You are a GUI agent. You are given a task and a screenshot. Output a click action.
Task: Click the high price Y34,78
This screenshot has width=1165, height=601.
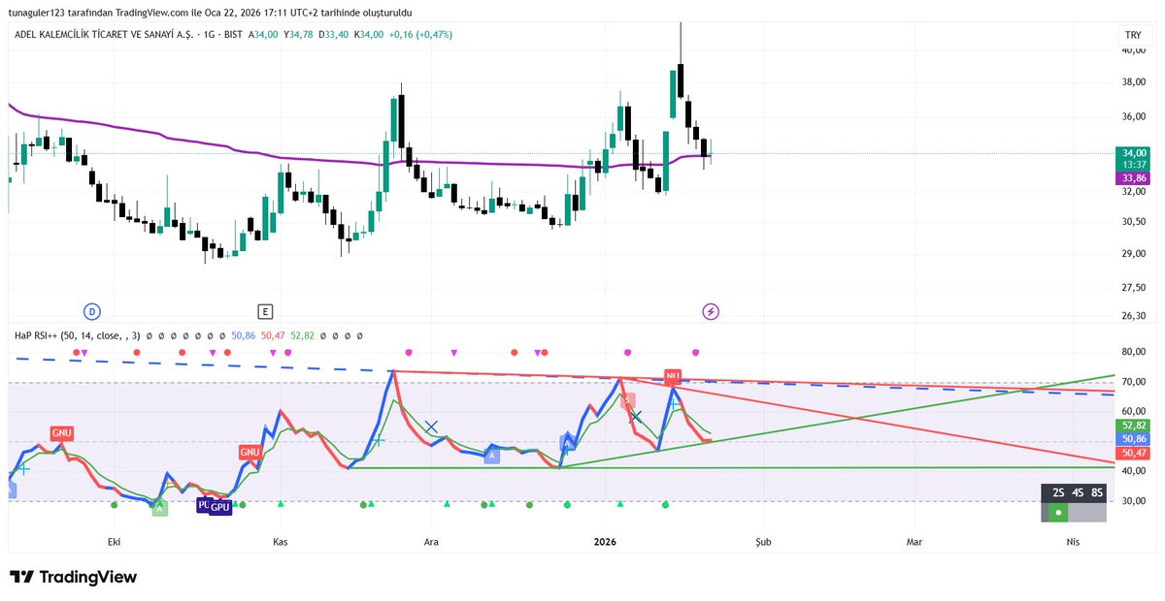(x=300, y=34)
